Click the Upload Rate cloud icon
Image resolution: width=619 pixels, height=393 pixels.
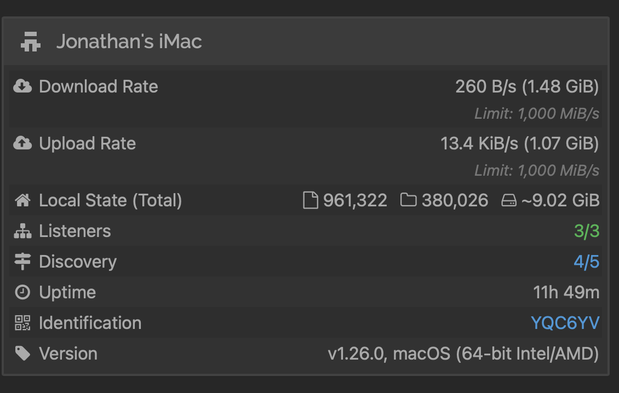(x=22, y=143)
